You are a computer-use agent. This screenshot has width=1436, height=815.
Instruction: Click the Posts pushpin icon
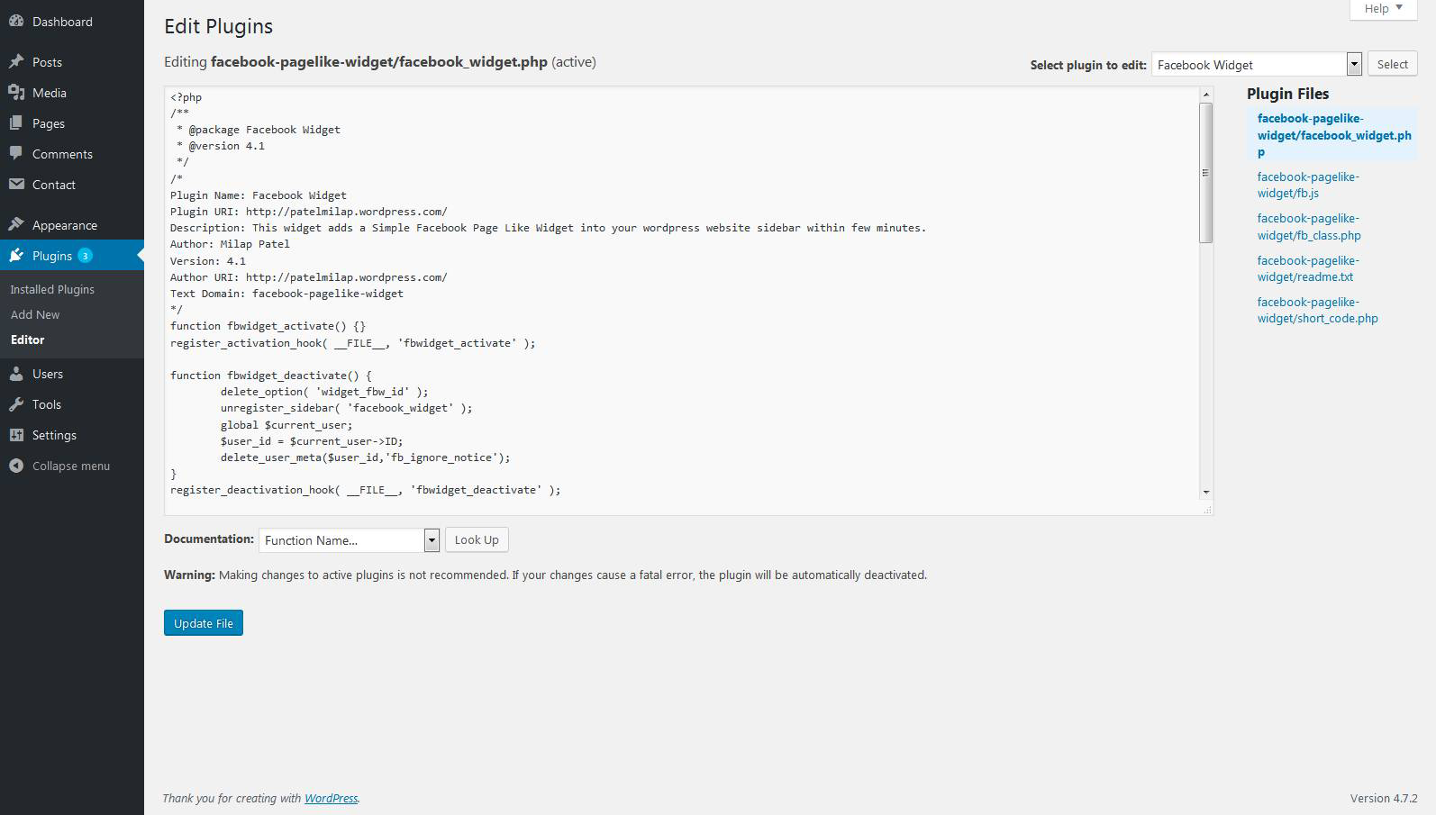click(x=16, y=62)
